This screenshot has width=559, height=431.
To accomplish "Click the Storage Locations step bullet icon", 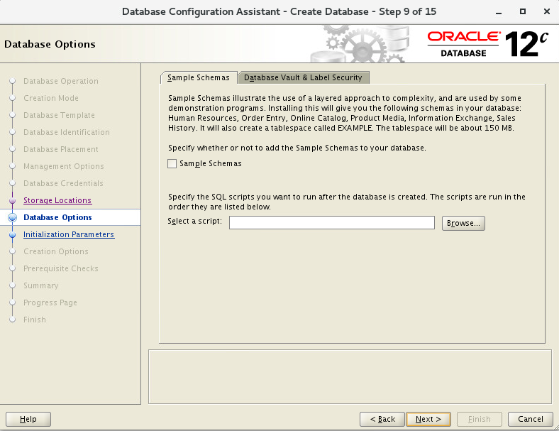I will [x=13, y=200].
